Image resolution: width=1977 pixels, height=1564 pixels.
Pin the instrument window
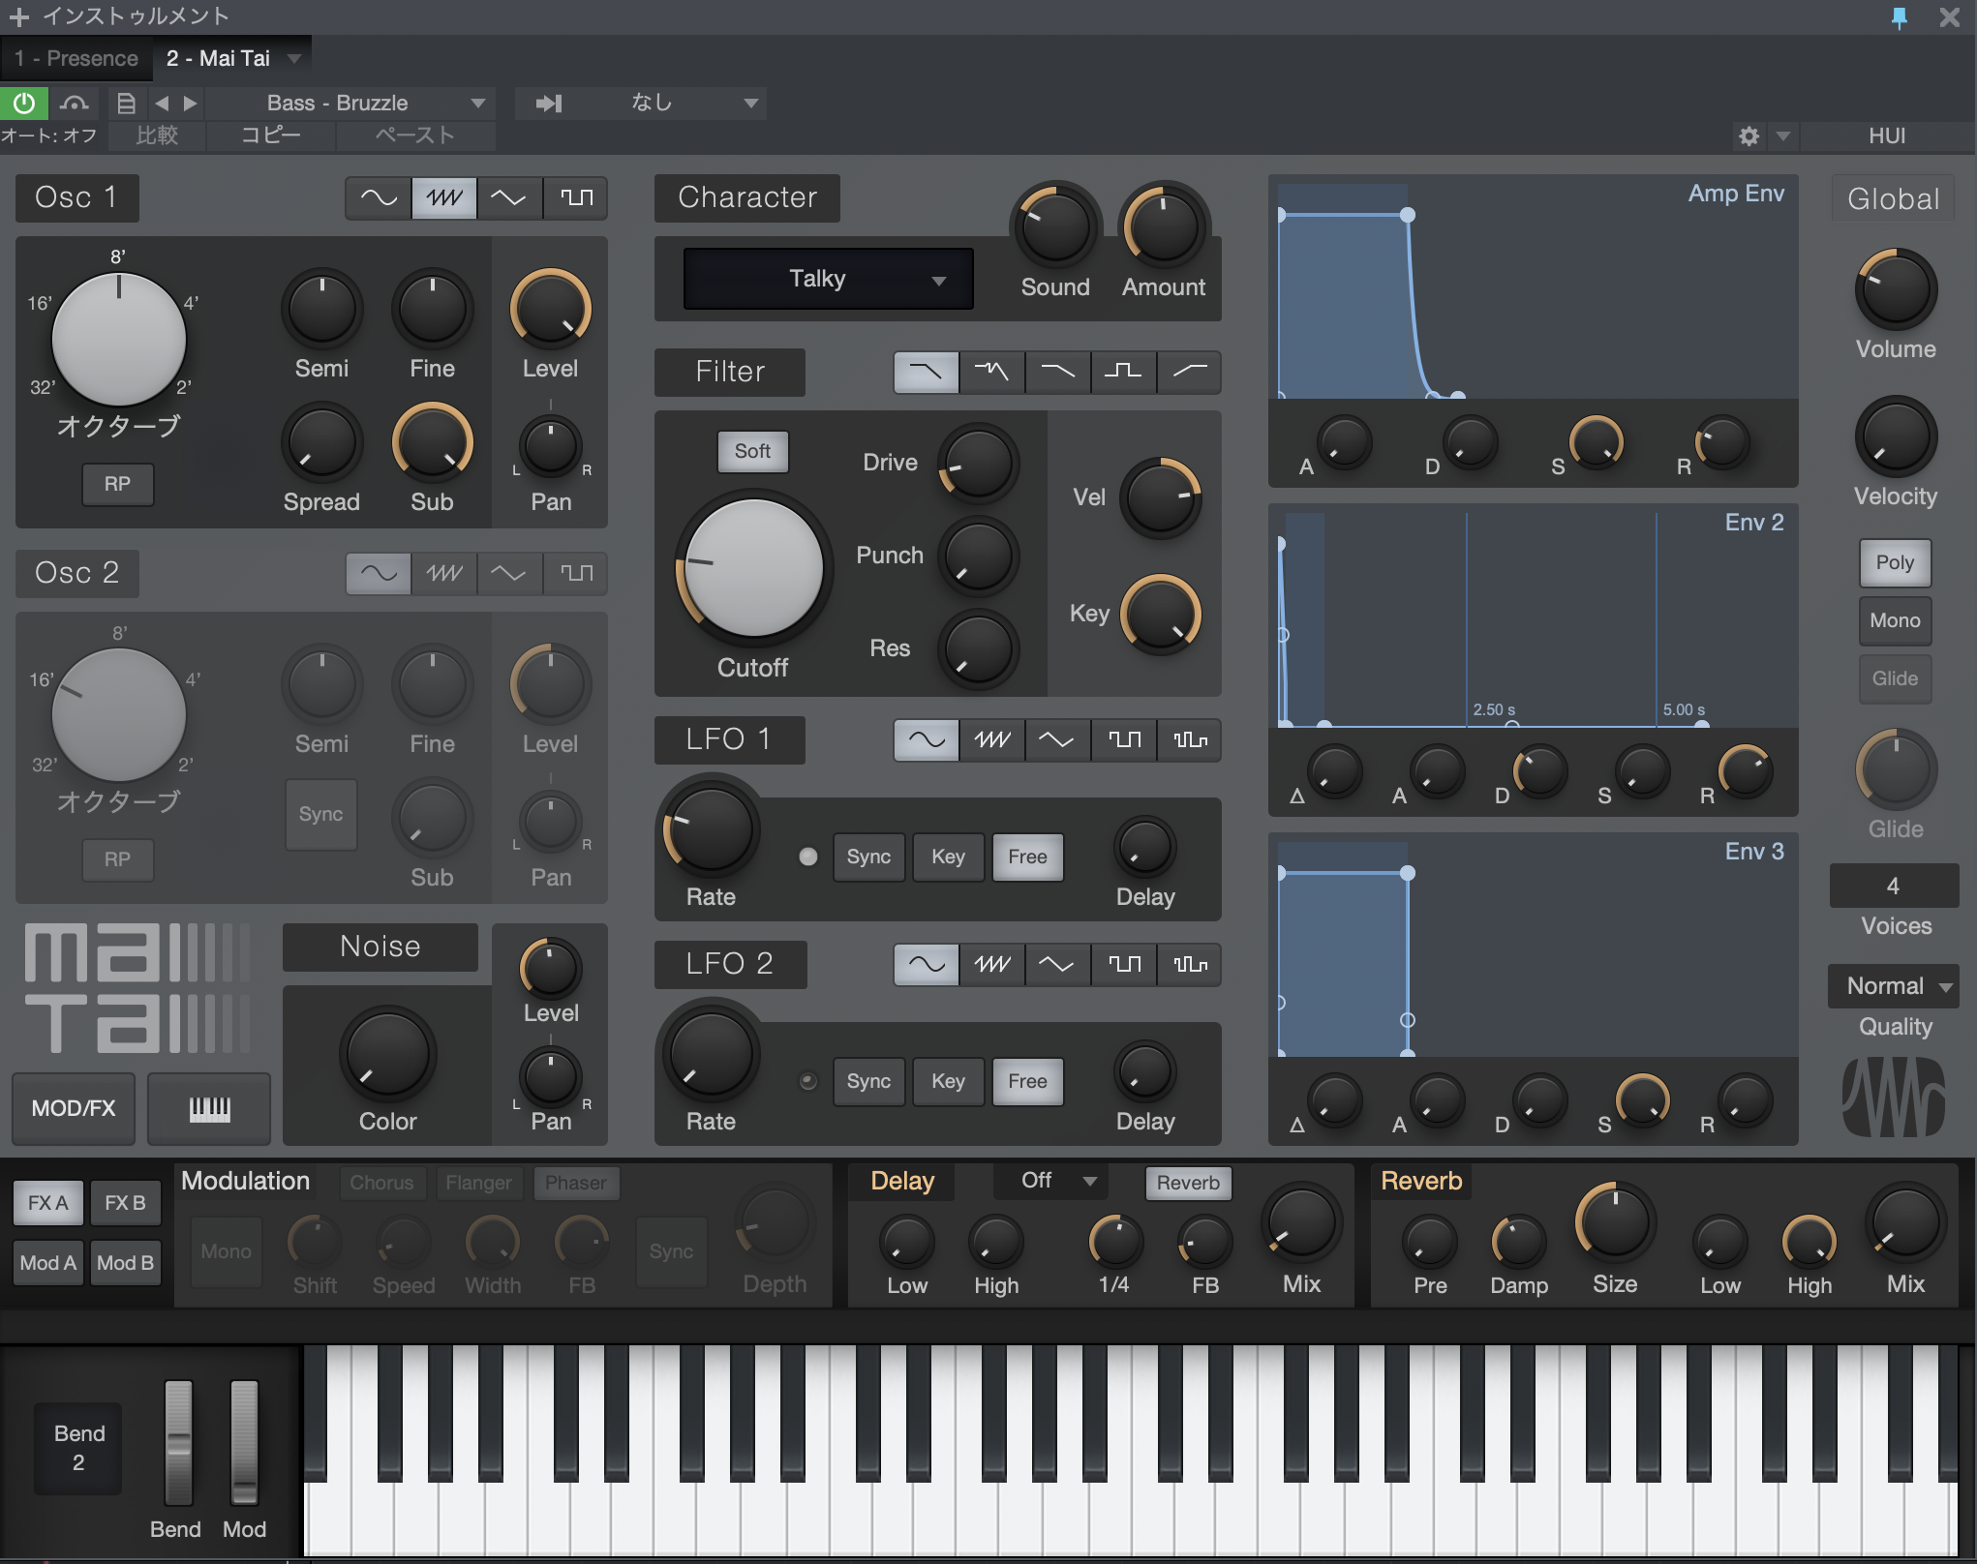pyautogui.click(x=1899, y=17)
